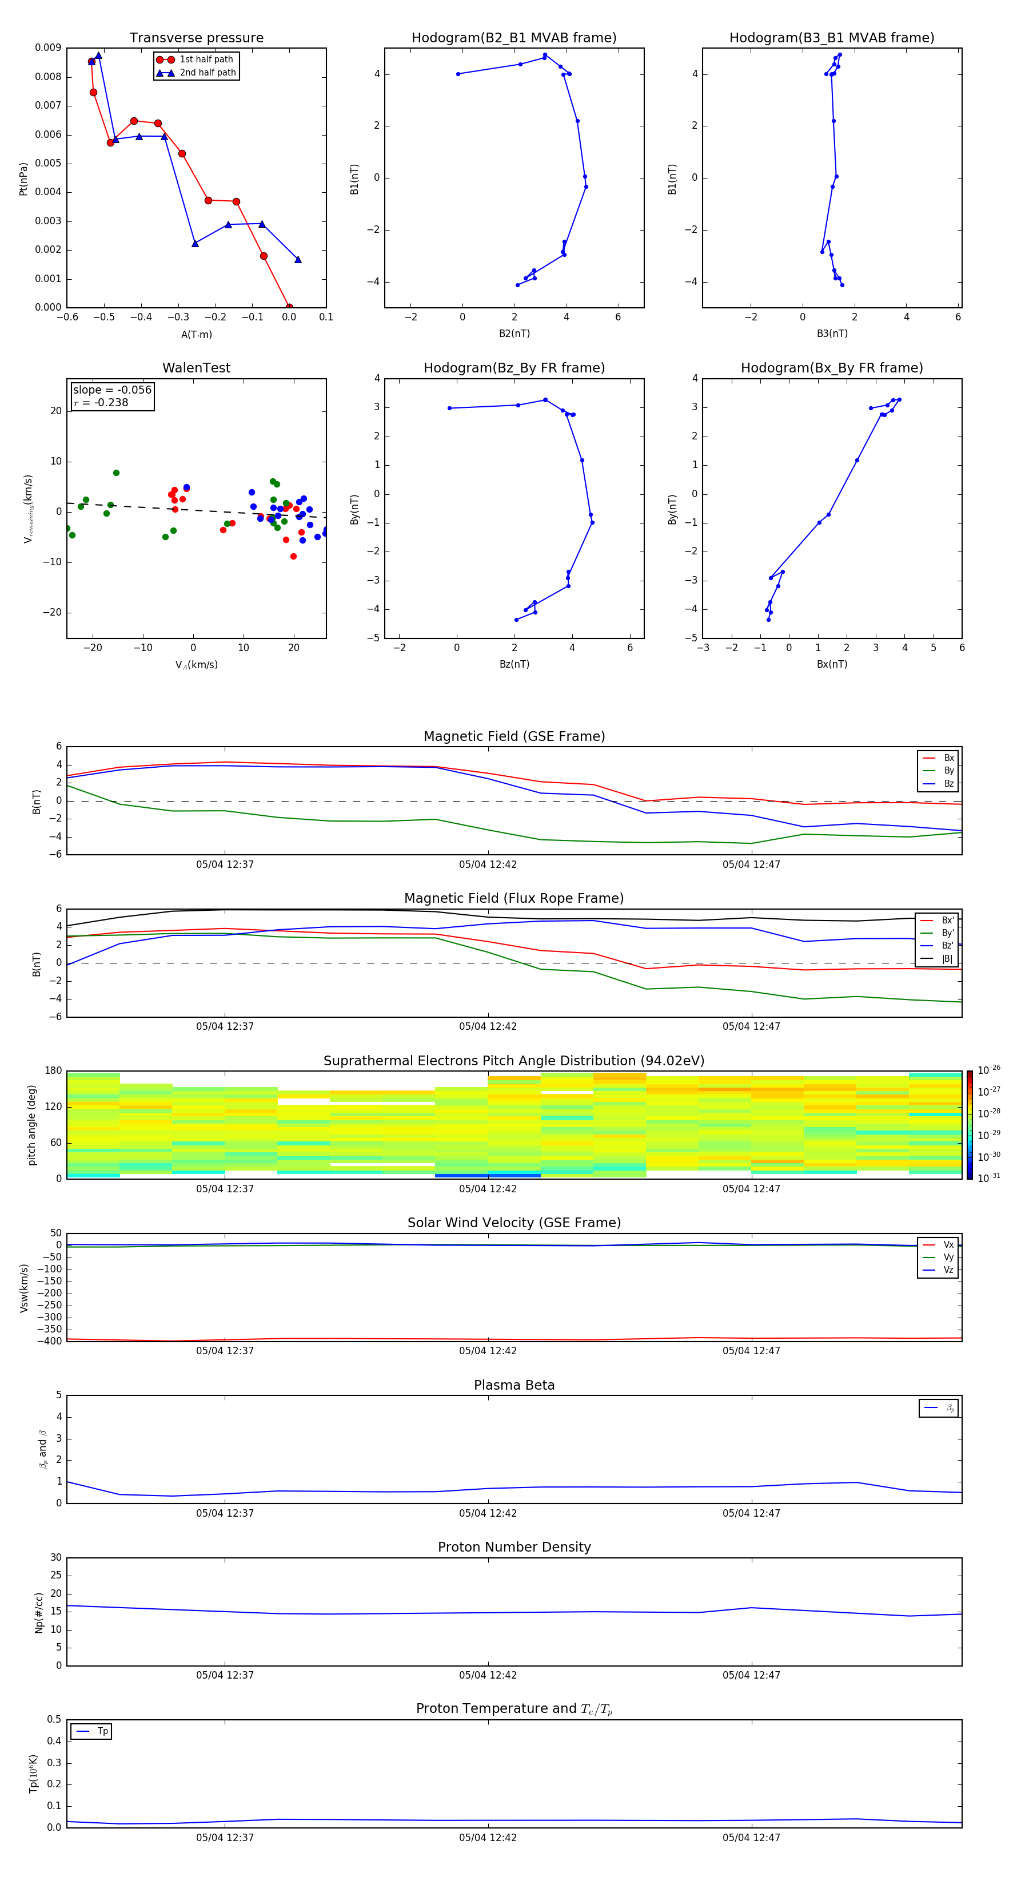Click the 'r = -0.238' annotation
This screenshot has width=1029, height=1888.
tap(101, 402)
